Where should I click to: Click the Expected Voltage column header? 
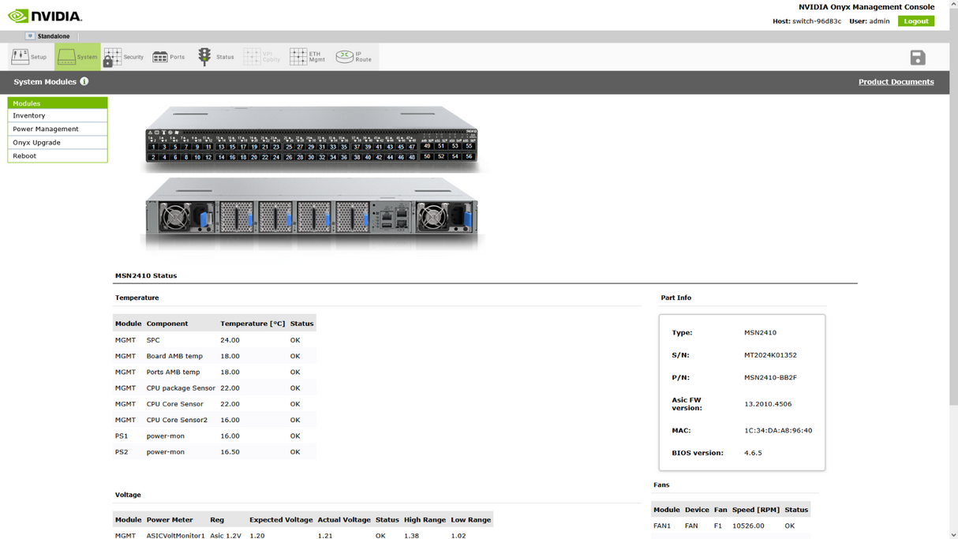(x=281, y=520)
